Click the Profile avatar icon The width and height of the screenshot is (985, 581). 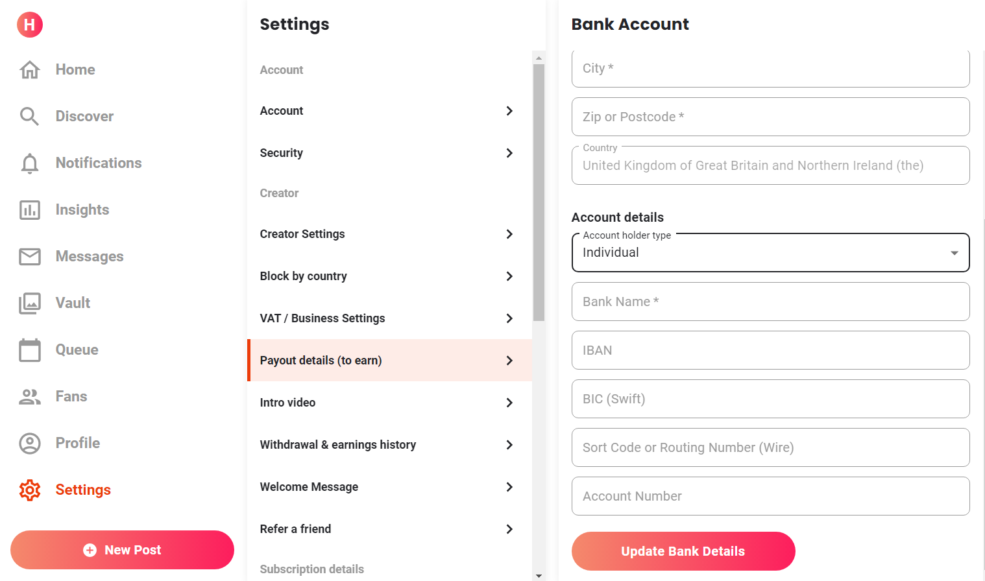pos(30,444)
